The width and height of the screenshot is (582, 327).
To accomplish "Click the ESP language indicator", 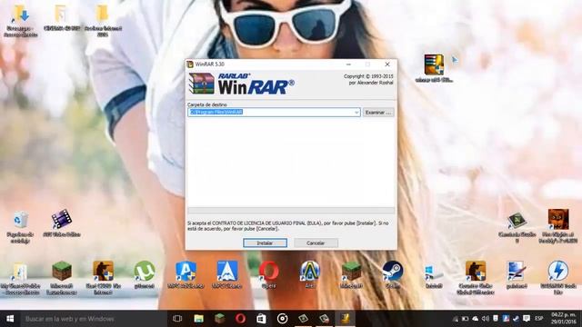I will click(539, 319).
